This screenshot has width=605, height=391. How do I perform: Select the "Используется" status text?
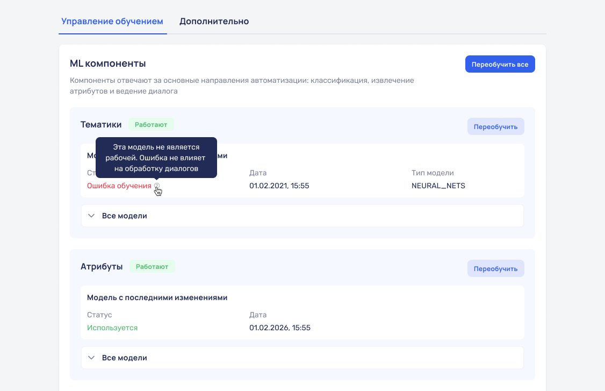click(112, 328)
